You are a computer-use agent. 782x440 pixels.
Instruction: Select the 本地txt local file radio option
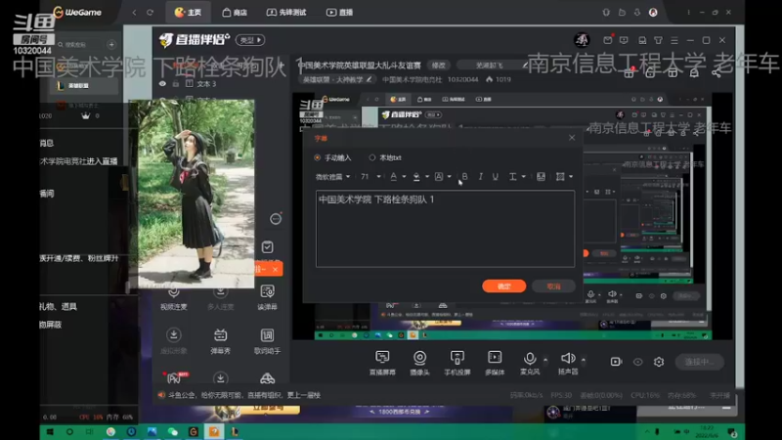pyautogui.click(x=372, y=157)
